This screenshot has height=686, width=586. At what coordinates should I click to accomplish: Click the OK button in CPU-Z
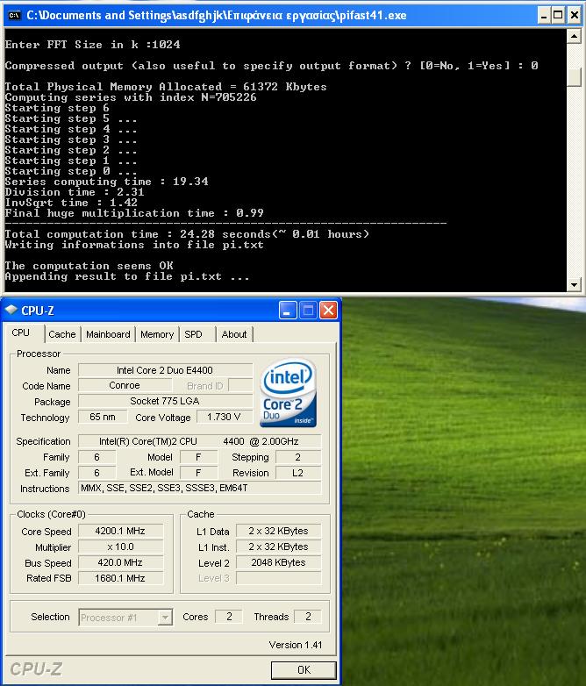(304, 670)
